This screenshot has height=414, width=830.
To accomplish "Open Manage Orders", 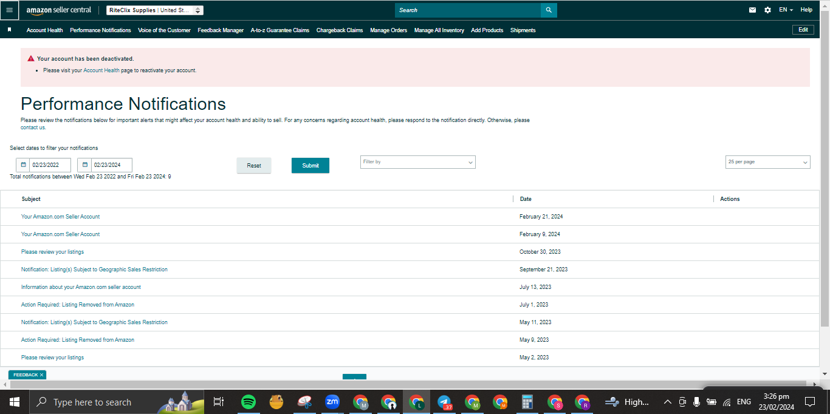I will point(389,30).
